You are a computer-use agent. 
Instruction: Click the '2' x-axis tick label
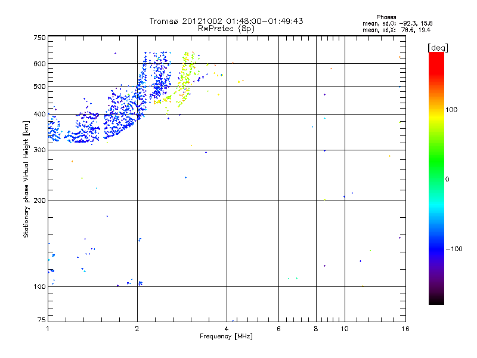pos(137,329)
